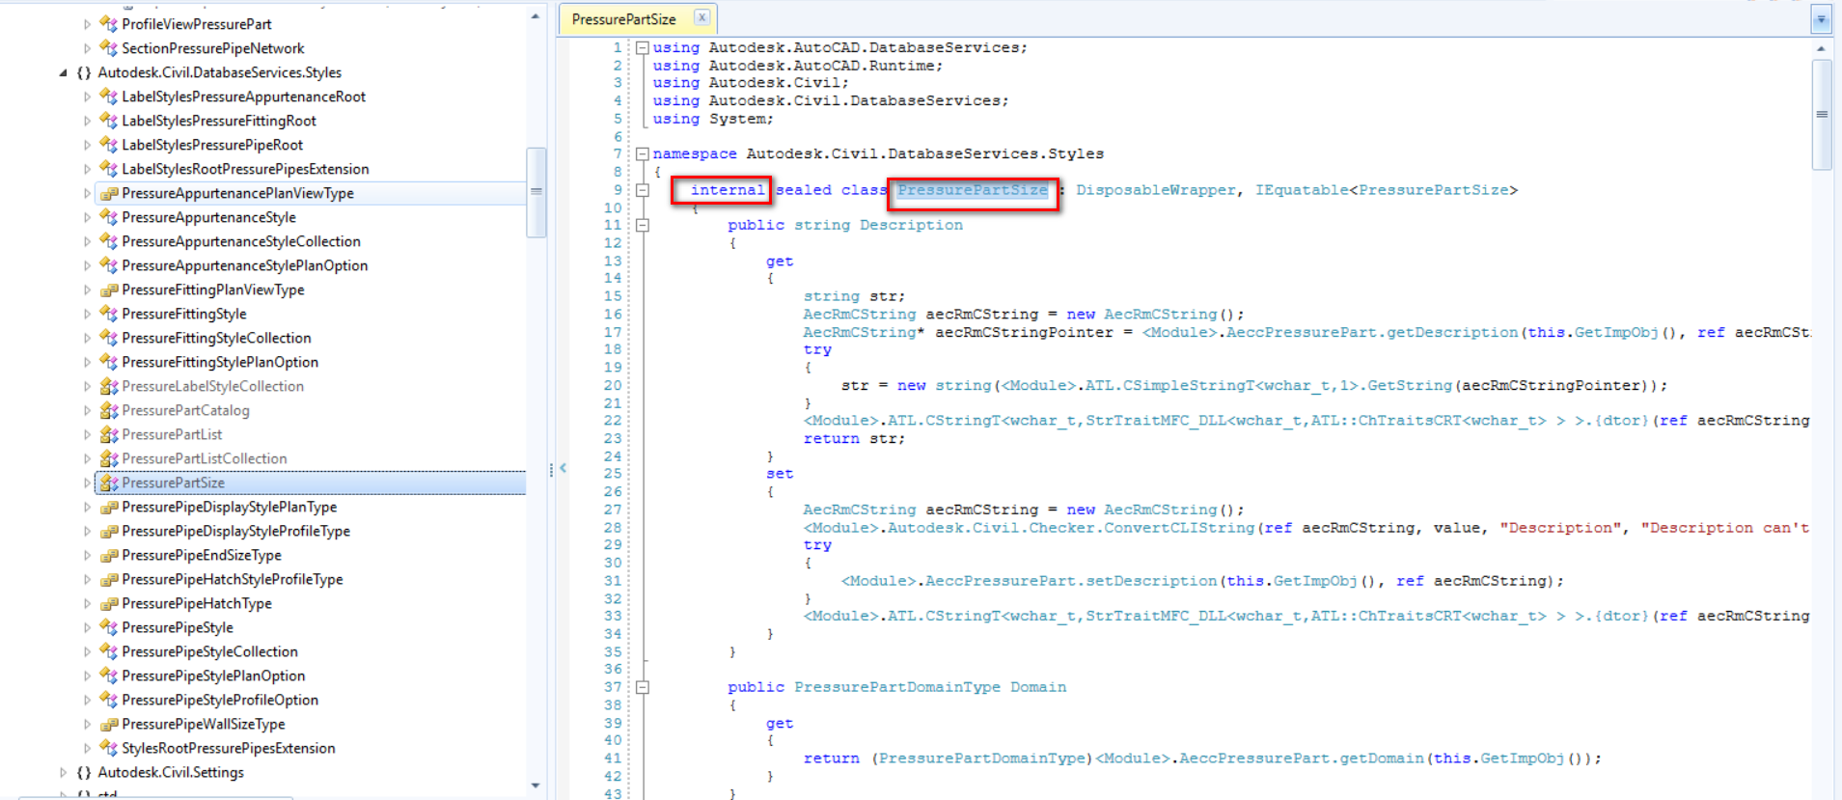Click the PressureAppurtenancePlanViewType enum icon
The image size is (1842, 800).
point(108,193)
